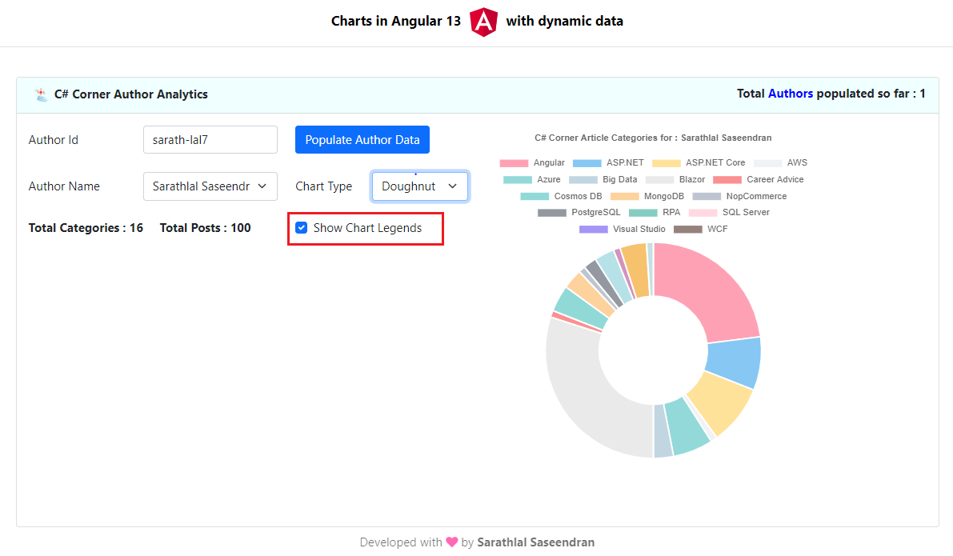Screen dimensions: 953x556
Task: Toggle the NopCommerce legend item
Action: pos(739,196)
